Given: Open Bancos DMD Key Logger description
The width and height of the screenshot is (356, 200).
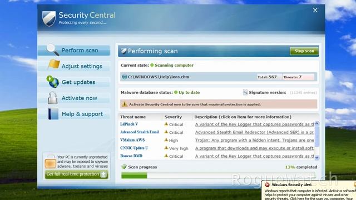Looking at the screenshot, I should click(x=255, y=156).
